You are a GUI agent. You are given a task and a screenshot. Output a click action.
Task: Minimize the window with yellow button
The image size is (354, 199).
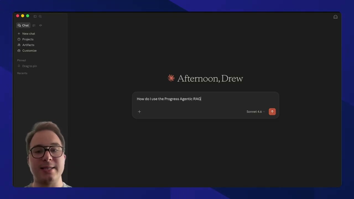(23, 16)
